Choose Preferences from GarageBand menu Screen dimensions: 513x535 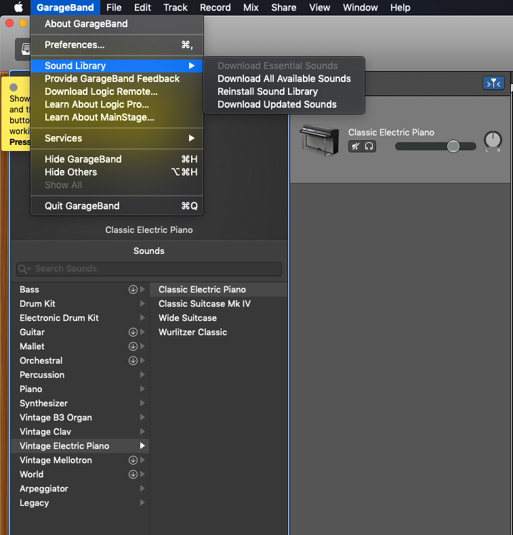[117, 45]
